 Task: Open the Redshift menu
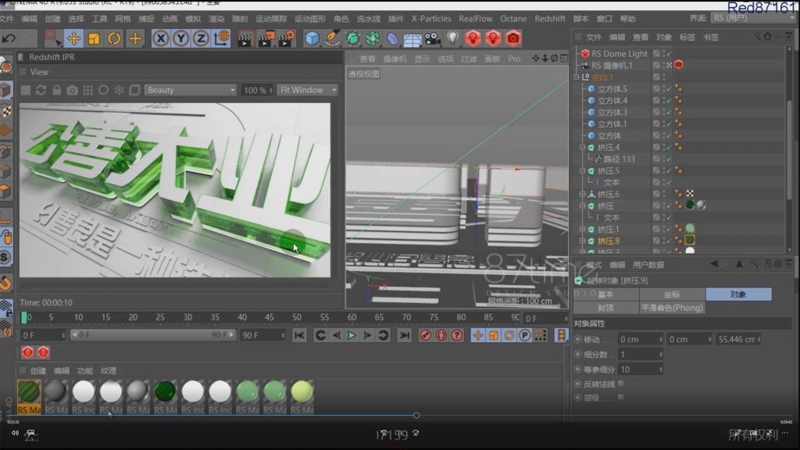[x=550, y=19]
